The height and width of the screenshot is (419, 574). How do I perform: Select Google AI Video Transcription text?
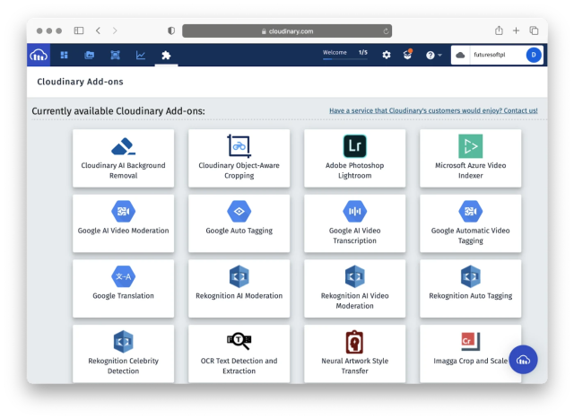[x=355, y=235]
